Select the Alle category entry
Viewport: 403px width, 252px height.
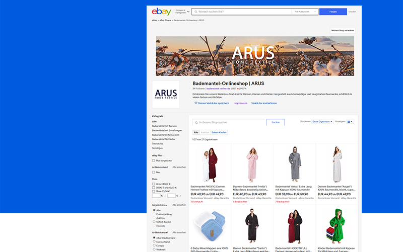[x=154, y=121]
